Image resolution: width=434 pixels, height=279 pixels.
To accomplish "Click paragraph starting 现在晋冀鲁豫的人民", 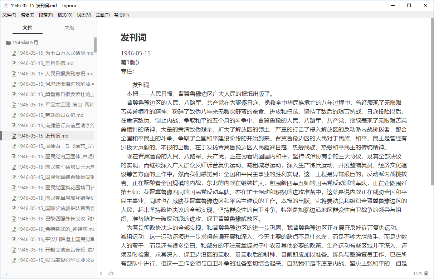I will coord(264,188).
